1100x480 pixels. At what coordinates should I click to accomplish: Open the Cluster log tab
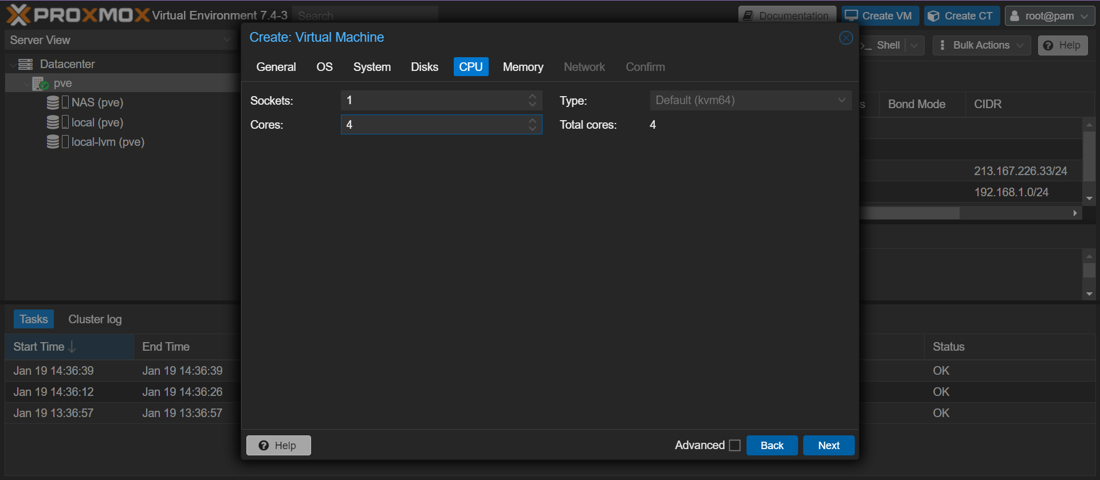coord(95,319)
